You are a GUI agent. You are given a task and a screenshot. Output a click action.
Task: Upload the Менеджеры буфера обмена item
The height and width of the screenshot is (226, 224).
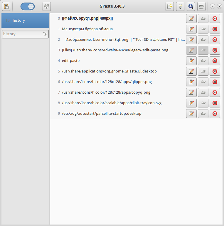203,29
